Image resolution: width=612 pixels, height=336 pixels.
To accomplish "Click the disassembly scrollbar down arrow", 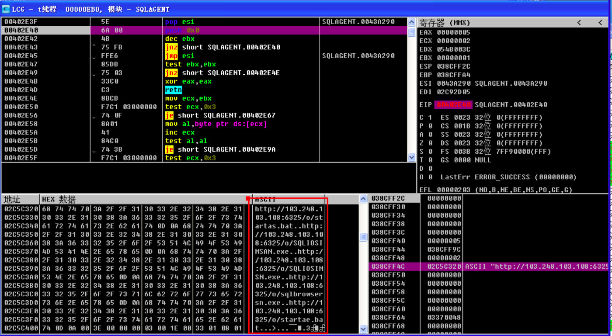I will pos(411,157).
